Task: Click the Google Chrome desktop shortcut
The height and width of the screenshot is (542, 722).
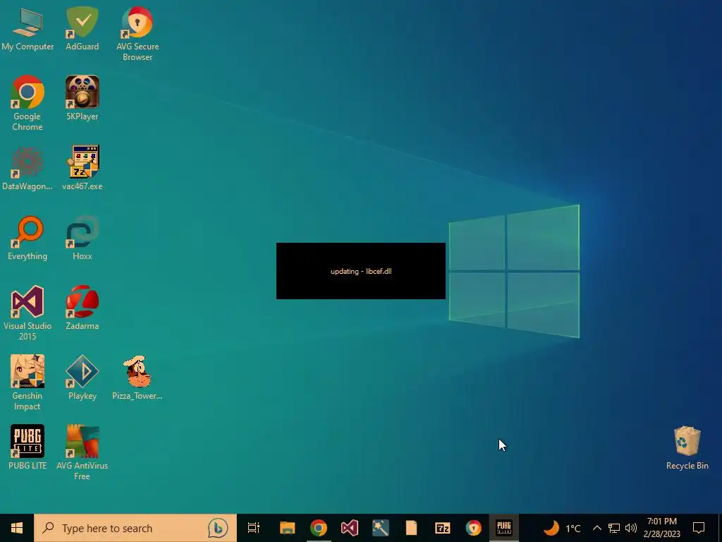Action: (27, 102)
